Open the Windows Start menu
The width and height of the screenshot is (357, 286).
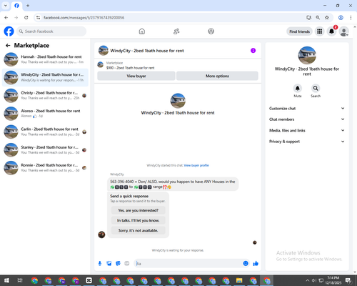(6, 280)
